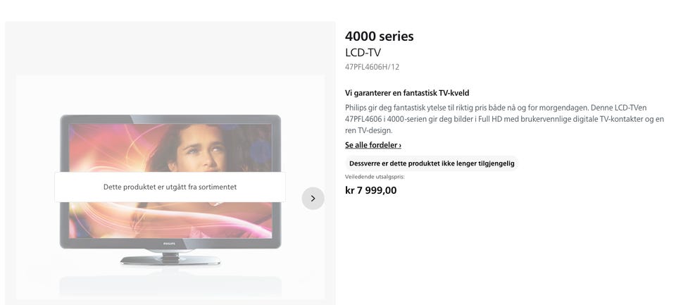Click the model number 47PFL4606H/12

372,68
